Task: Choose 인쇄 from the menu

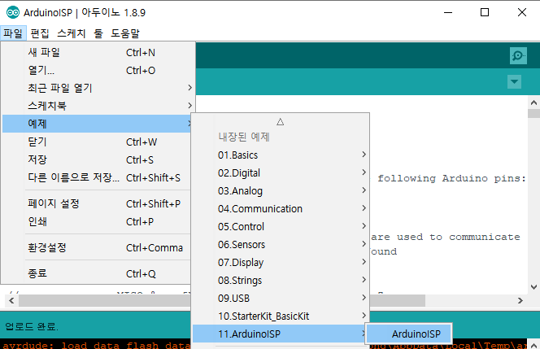Action: click(x=97, y=221)
